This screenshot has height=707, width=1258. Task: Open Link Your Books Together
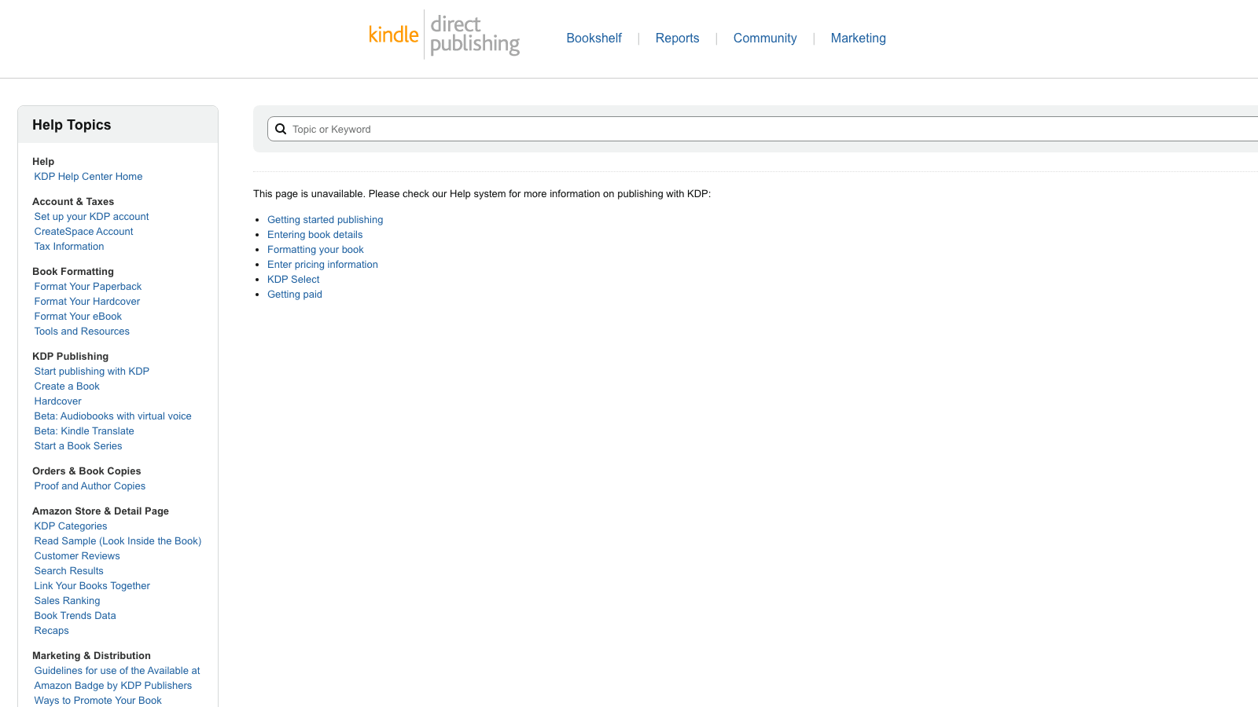click(x=92, y=586)
